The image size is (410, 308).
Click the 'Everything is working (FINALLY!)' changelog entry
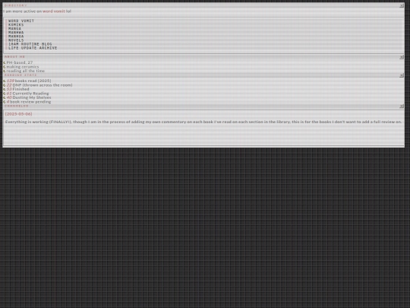click(203, 122)
